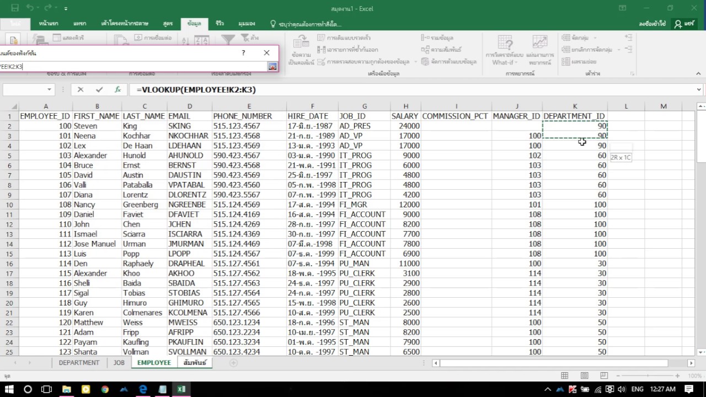Click the Ribbon Display Options icon
The width and height of the screenshot is (706, 397).
623,8
